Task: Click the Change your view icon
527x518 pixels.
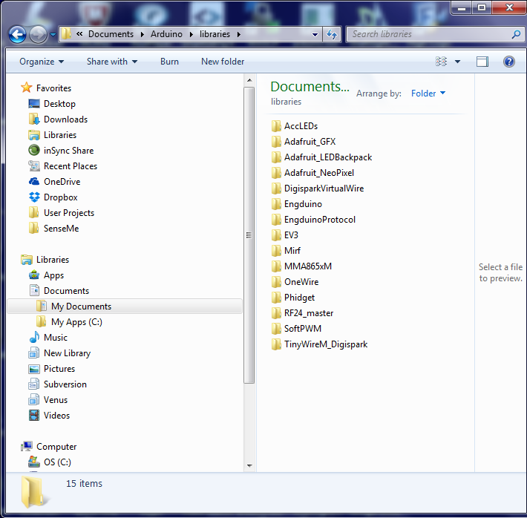Action: (x=441, y=62)
